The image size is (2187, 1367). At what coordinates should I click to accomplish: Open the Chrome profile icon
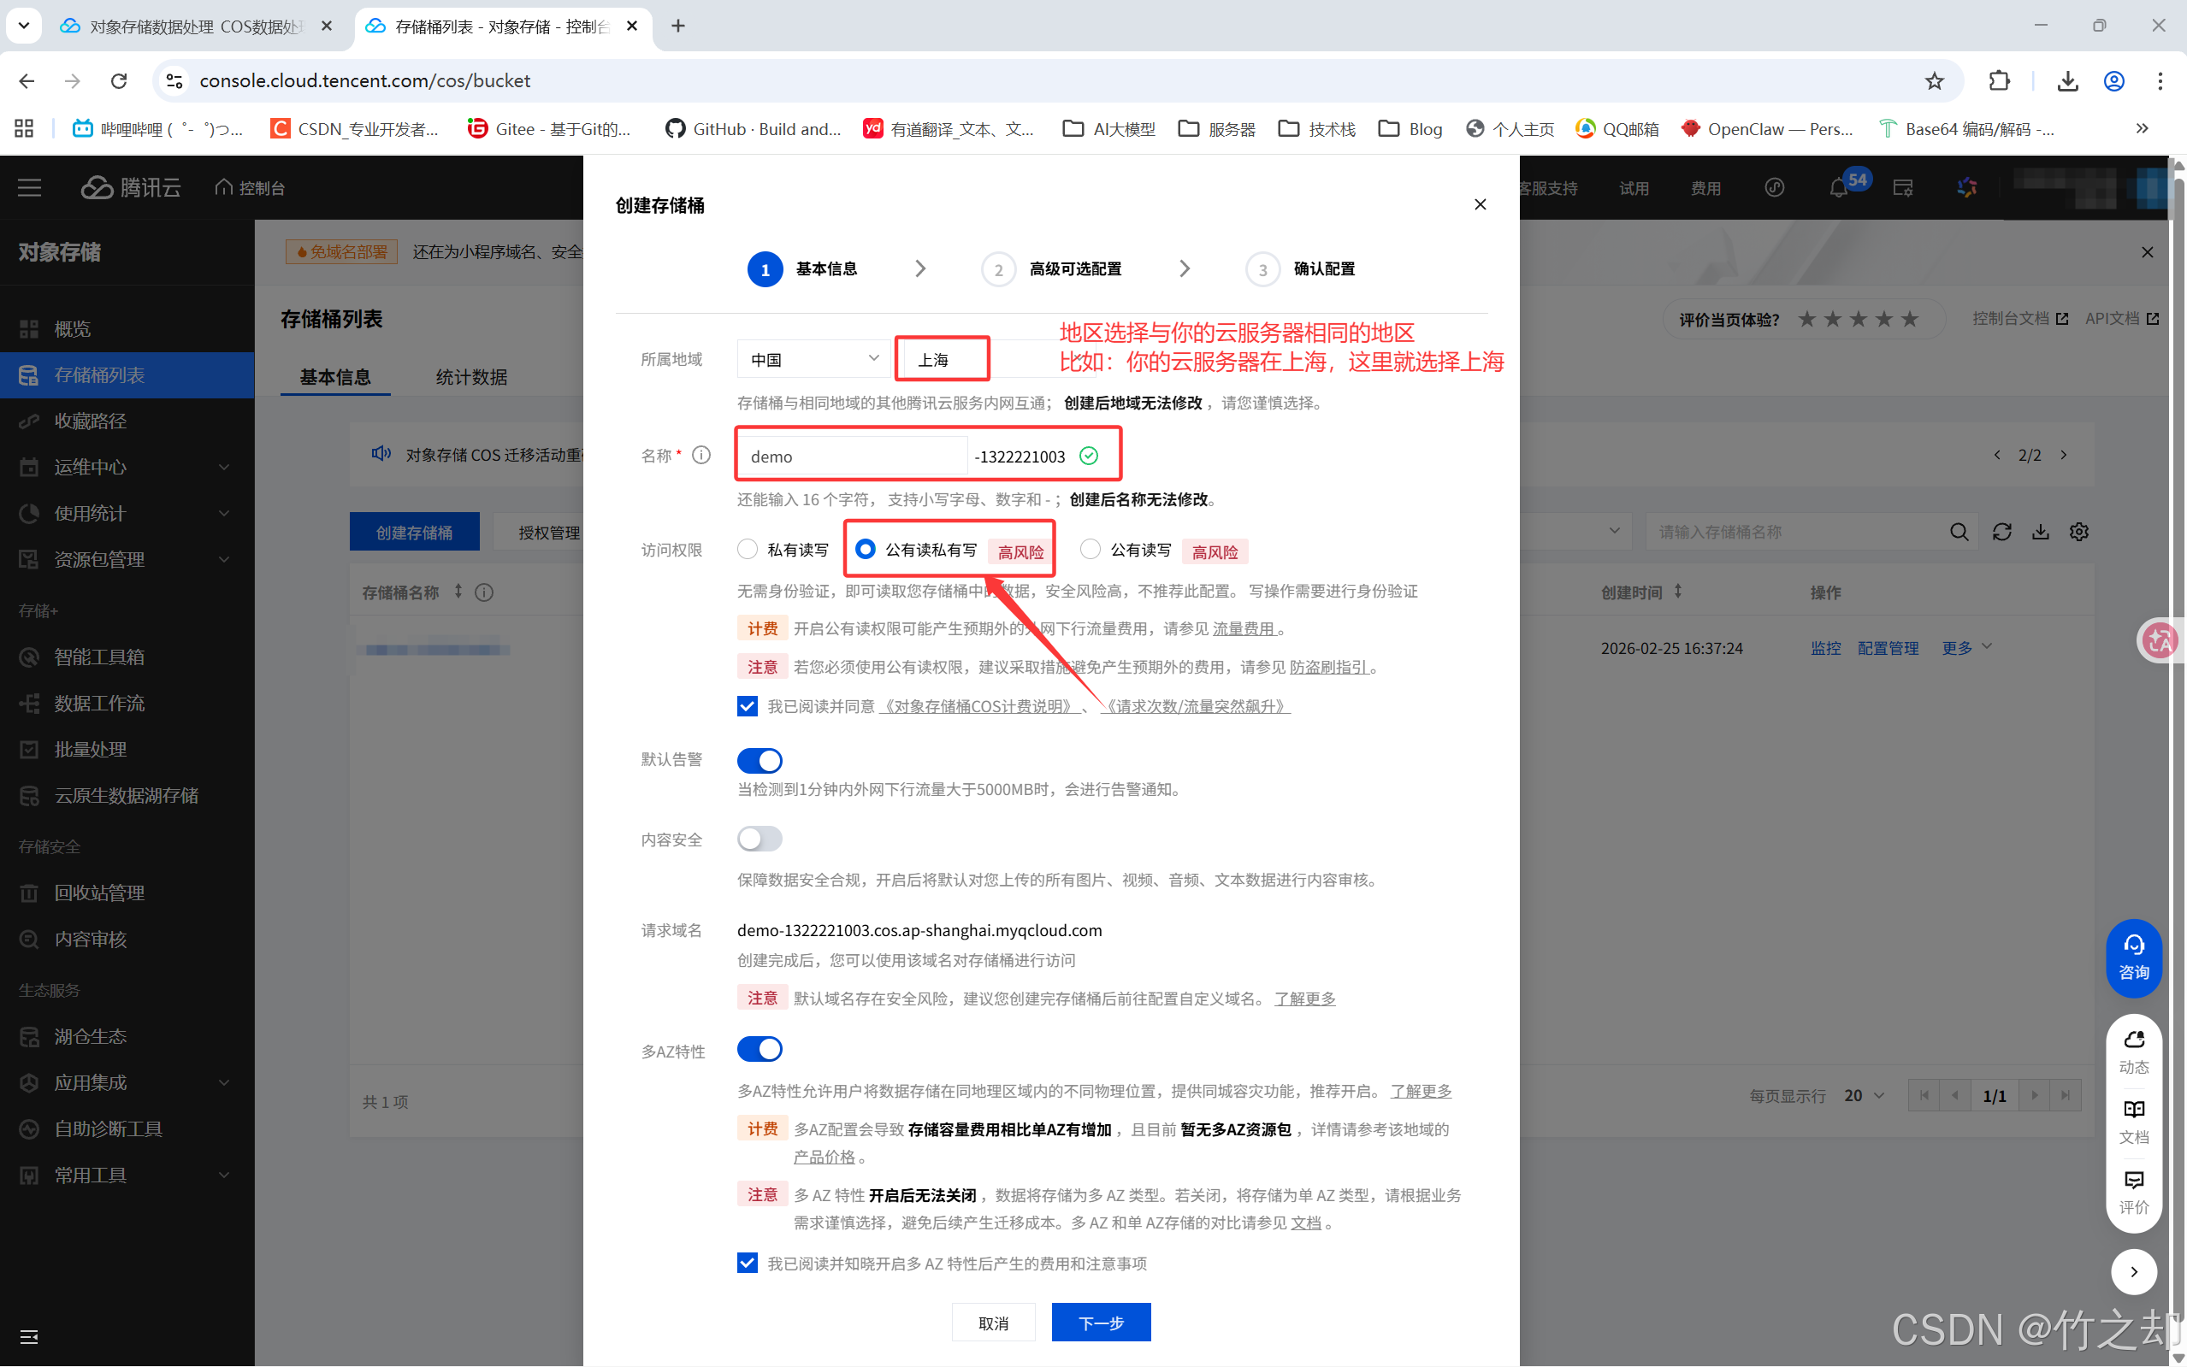[x=2113, y=80]
